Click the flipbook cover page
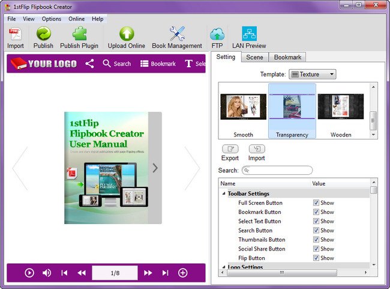390x289 pixels. 106,168
